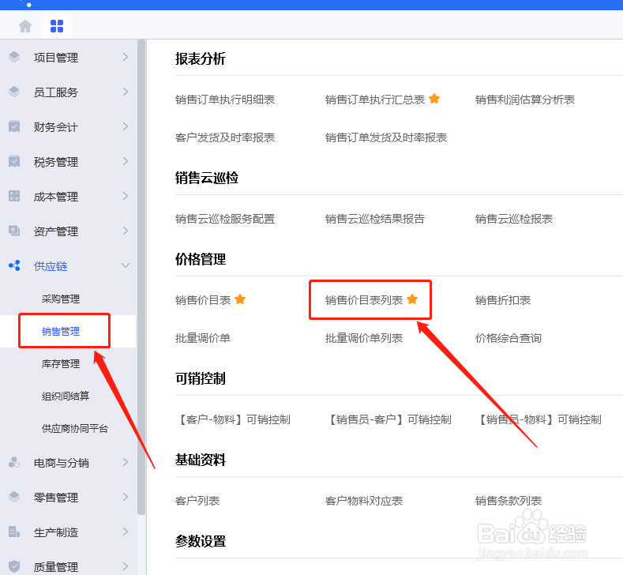Screen dimensions: 623x575
Task: Expand 电商与分销 with its chevron
Action: pyautogui.click(x=126, y=463)
